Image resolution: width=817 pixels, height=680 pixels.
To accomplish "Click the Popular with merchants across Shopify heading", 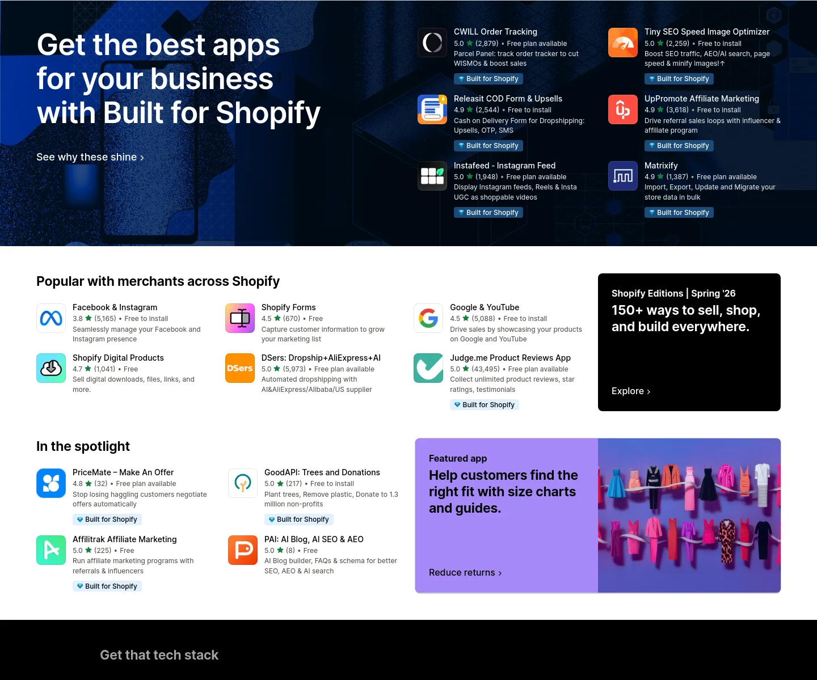I will [158, 281].
